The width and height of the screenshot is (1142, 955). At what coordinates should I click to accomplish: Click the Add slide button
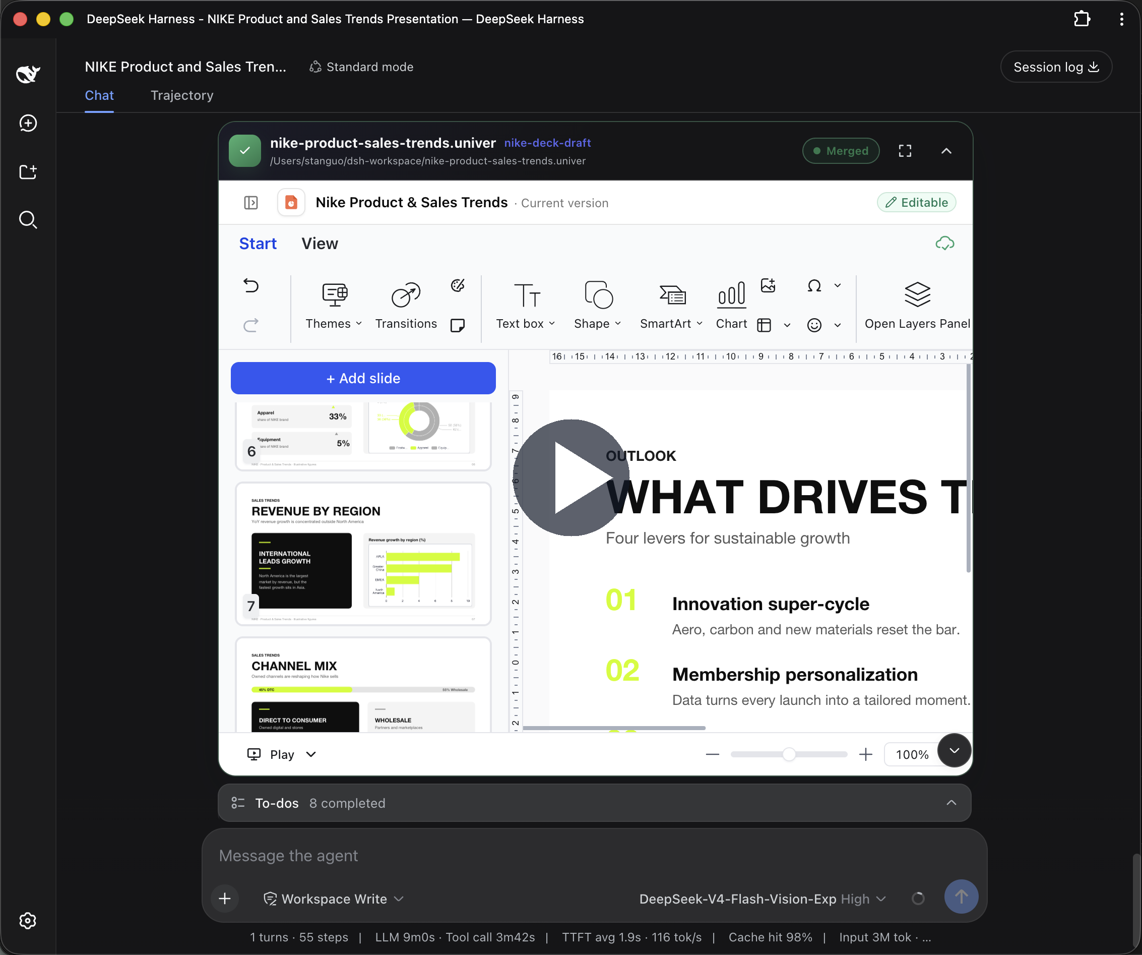coord(363,378)
